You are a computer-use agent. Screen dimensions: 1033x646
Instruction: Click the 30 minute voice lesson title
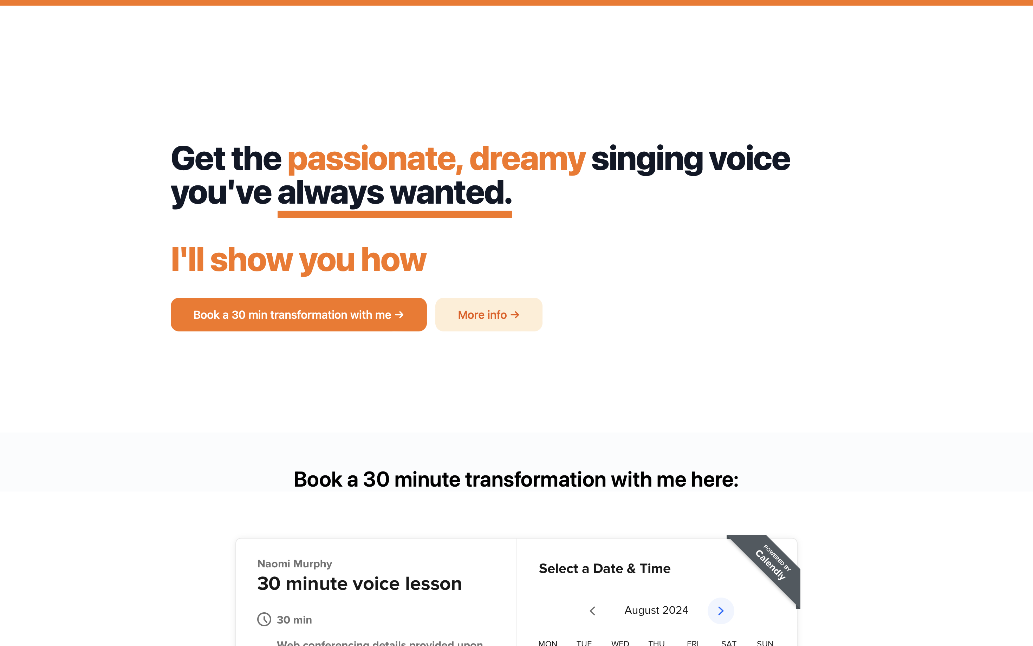(359, 584)
